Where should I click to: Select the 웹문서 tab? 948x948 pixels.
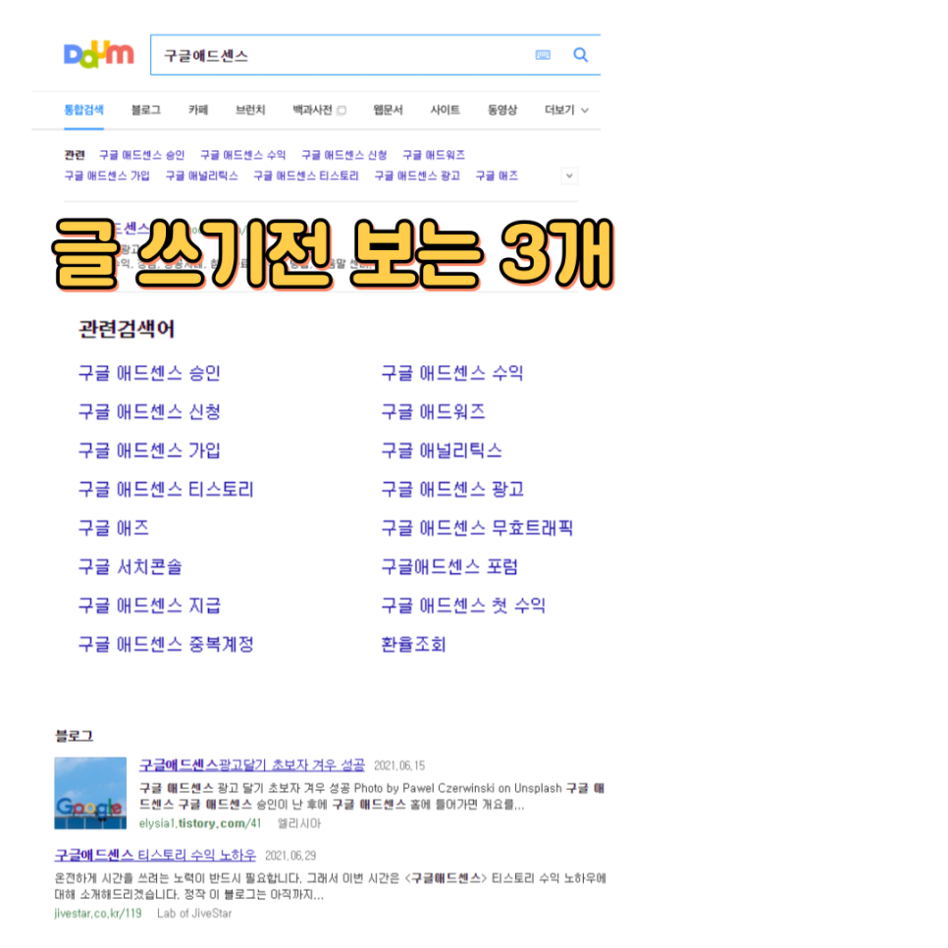(388, 110)
